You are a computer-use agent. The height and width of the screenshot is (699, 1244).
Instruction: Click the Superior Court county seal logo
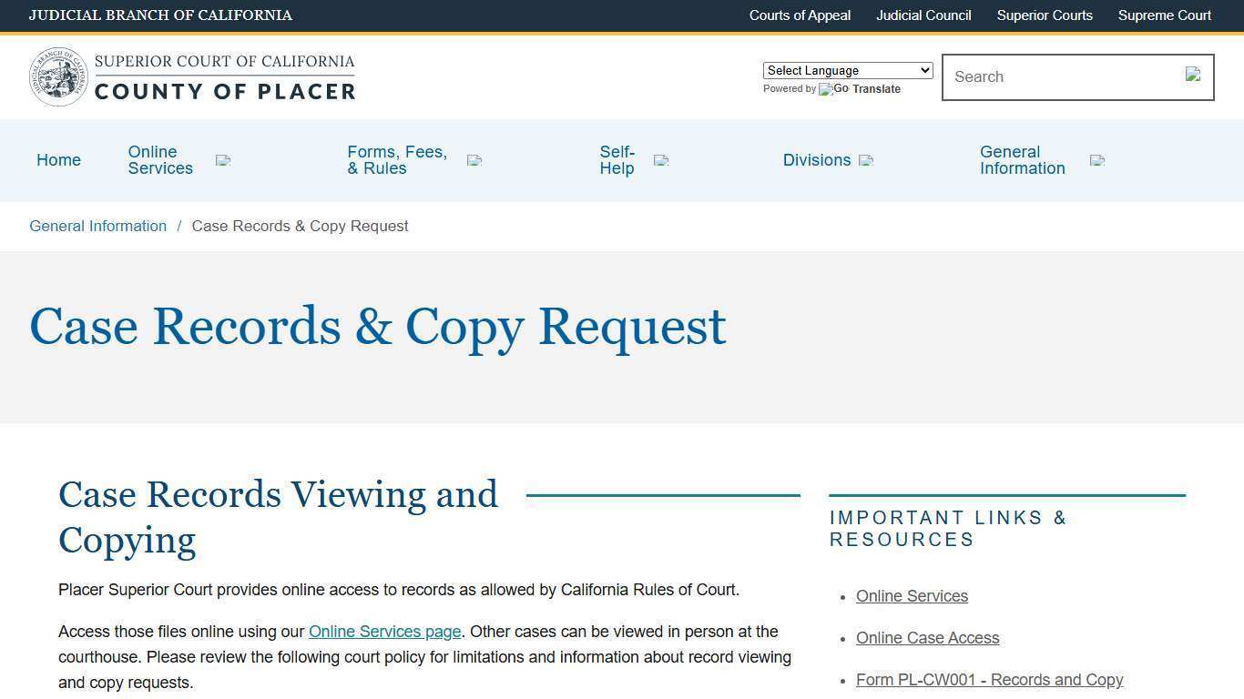58,76
